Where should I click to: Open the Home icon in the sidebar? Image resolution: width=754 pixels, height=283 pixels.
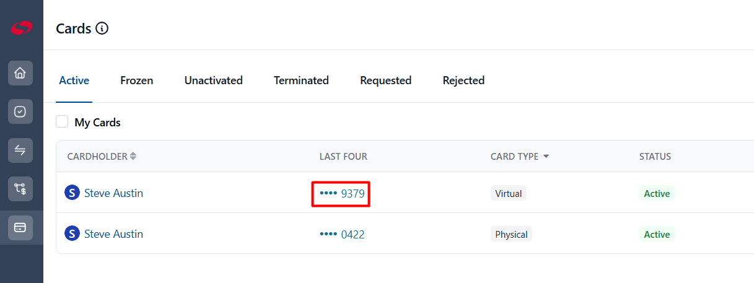[20, 73]
